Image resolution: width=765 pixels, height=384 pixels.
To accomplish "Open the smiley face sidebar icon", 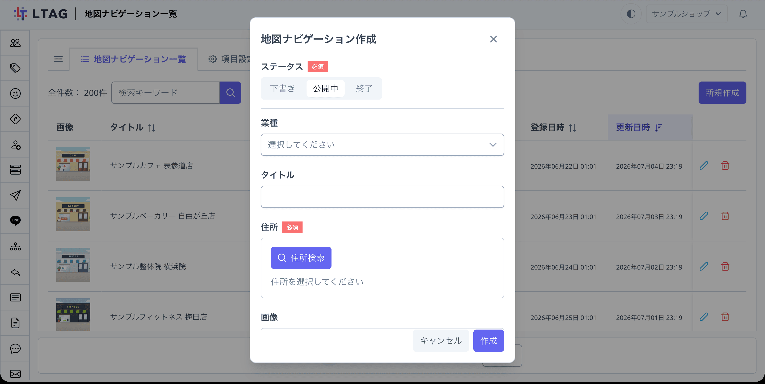I will (15, 93).
